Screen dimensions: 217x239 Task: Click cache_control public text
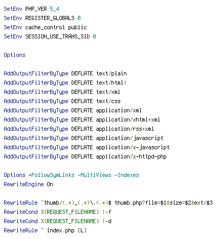click(x=56, y=27)
